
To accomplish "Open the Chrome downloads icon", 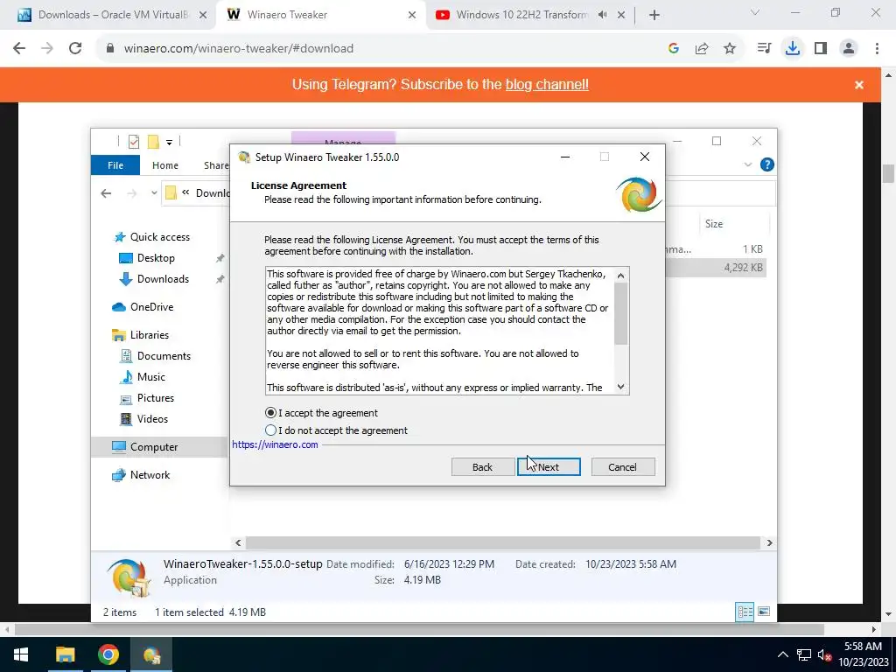I will pyautogui.click(x=792, y=49).
